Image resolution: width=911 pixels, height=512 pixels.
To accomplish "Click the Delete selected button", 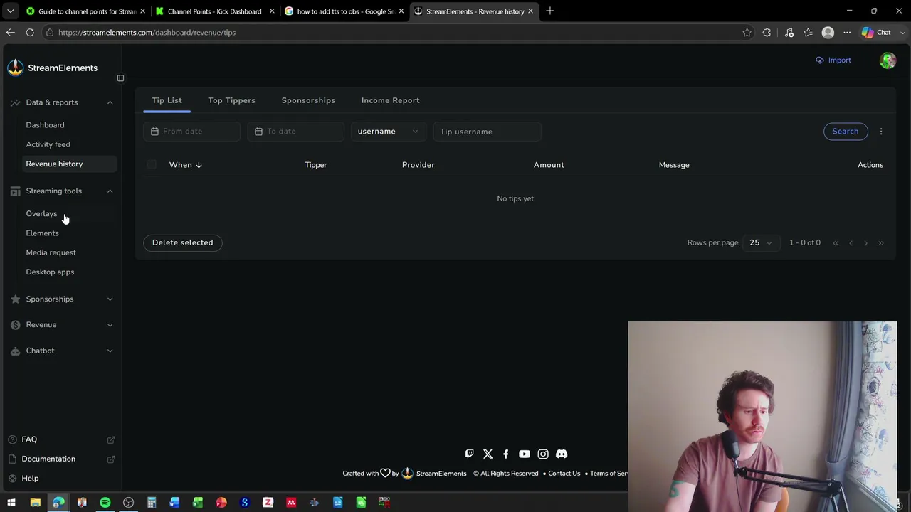I will click(182, 243).
